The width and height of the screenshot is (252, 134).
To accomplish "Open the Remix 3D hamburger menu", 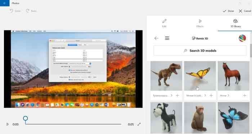I will pos(167,38).
